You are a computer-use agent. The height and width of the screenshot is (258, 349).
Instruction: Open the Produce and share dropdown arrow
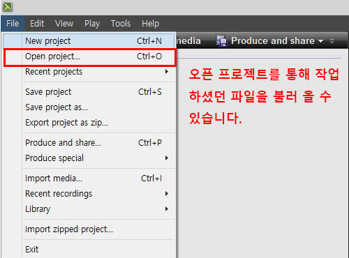point(321,41)
